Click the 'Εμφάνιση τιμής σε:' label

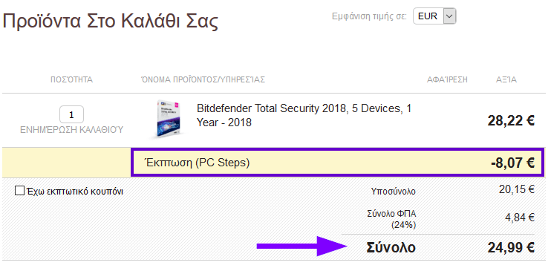[369, 16]
